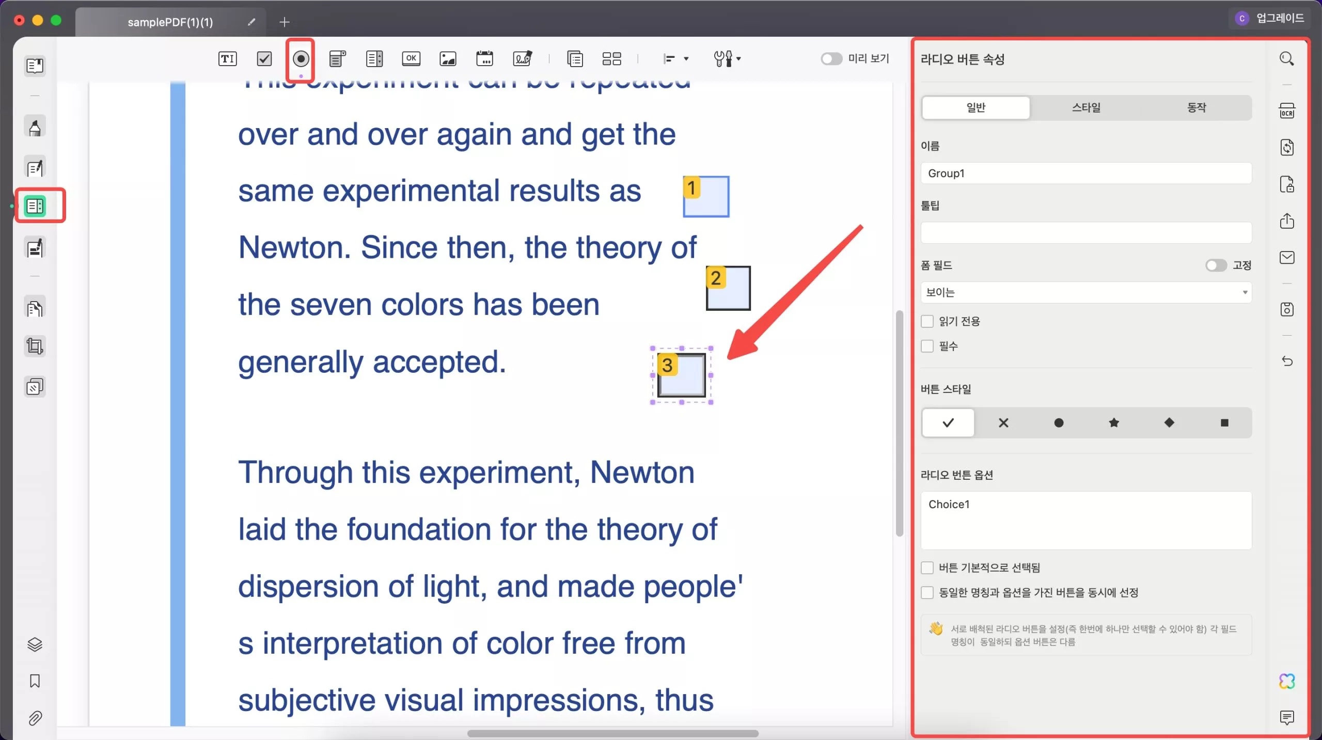Switch to the 일반 tab
This screenshot has height=740, width=1322.
click(975, 107)
